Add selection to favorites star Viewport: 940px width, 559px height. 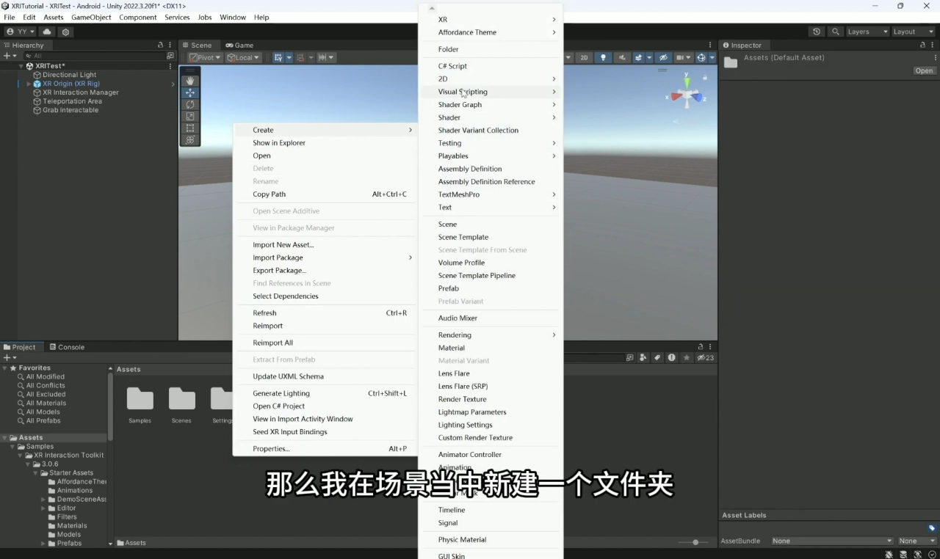[687, 357]
